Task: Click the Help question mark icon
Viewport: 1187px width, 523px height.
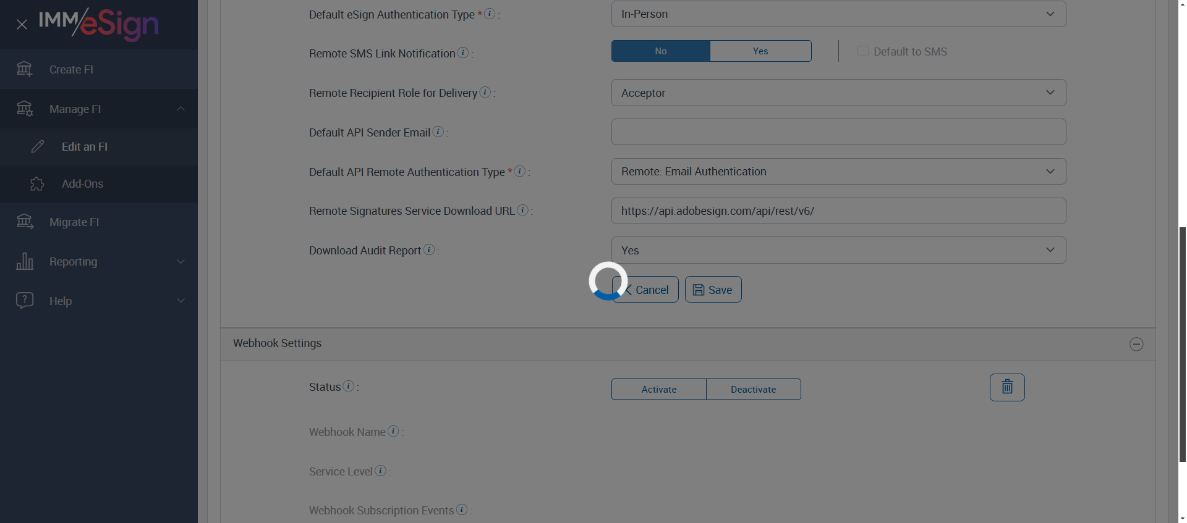Action: 24,301
